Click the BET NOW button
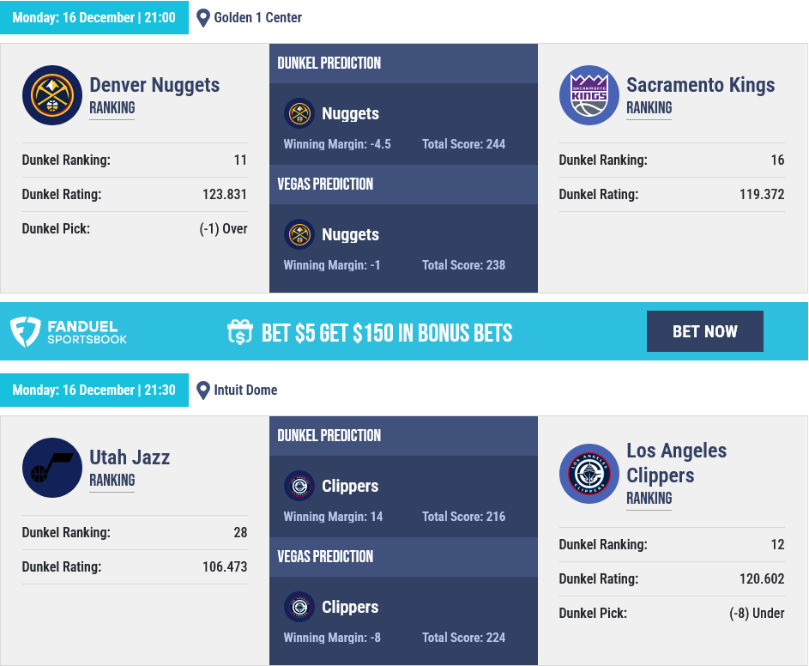 pyautogui.click(x=705, y=331)
